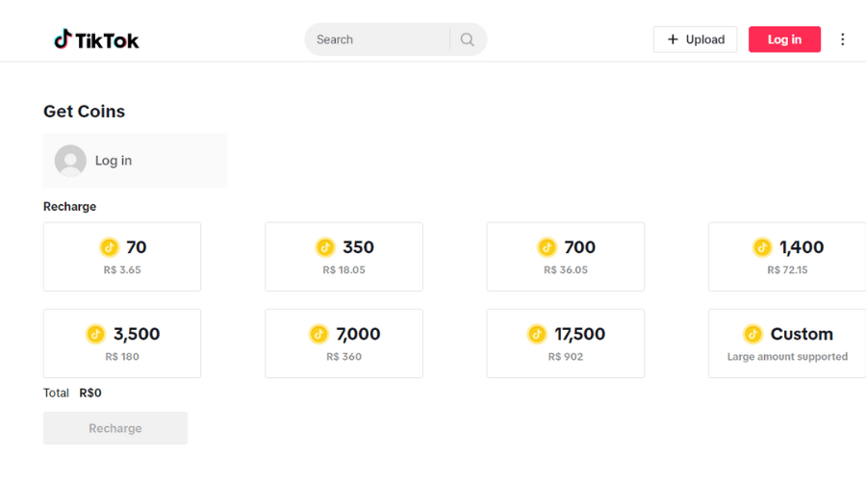The width and height of the screenshot is (866, 481).
Task: Click the search magnifier icon
Action: (468, 39)
